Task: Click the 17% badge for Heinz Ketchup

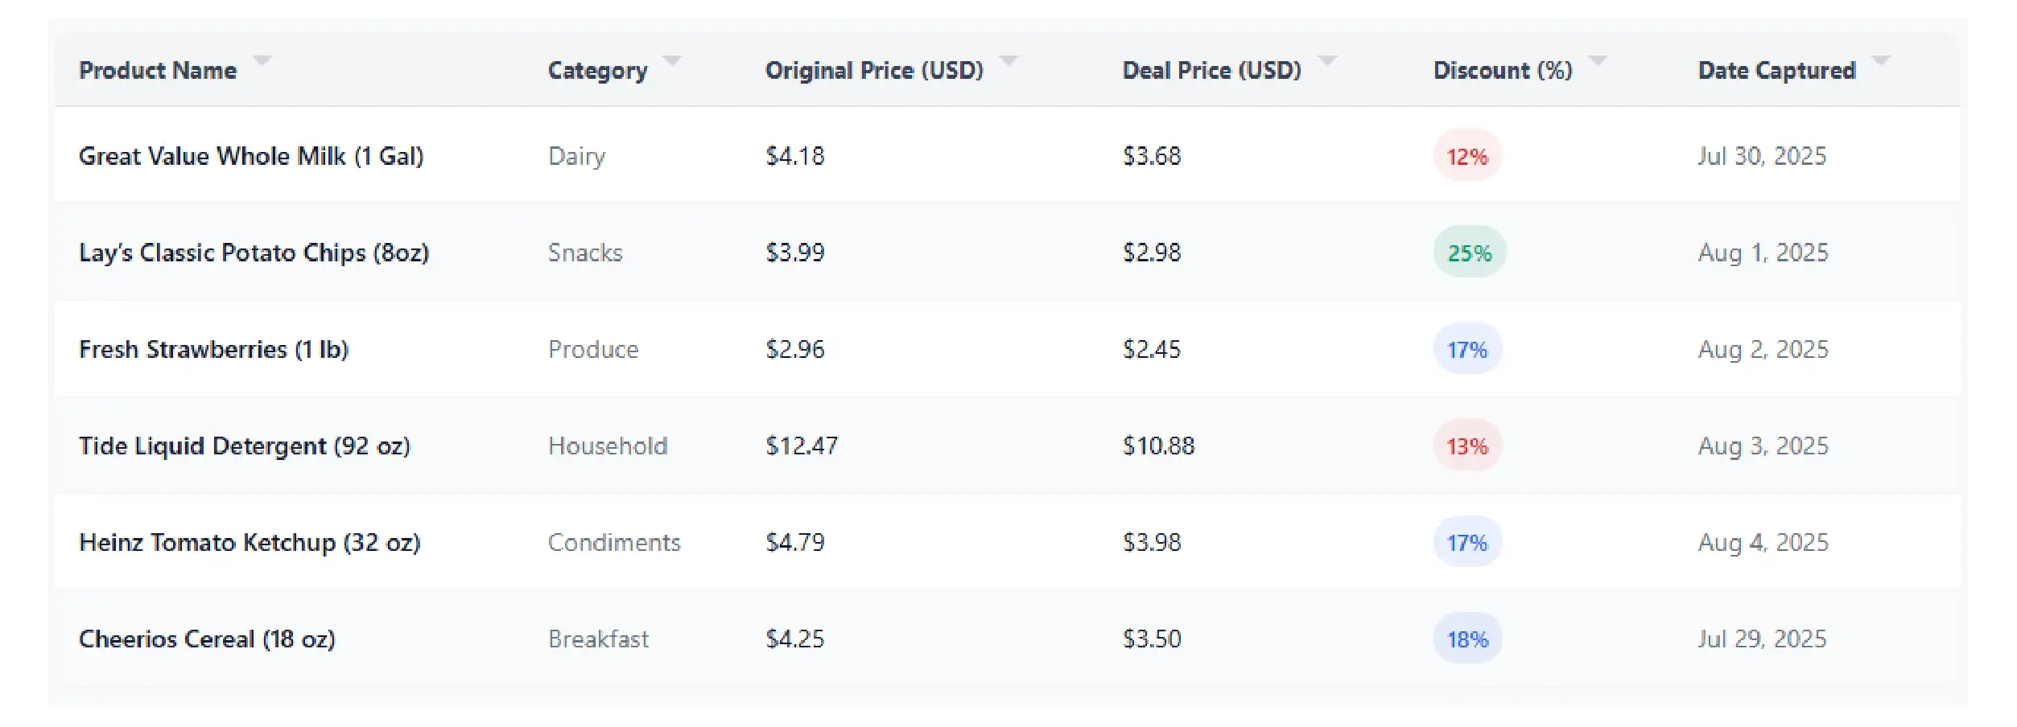Action: coord(1467,543)
